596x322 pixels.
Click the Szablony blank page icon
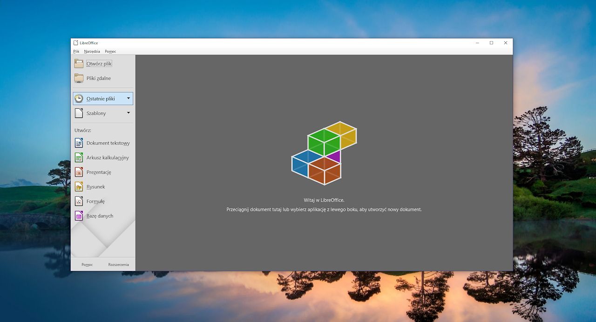pyautogui.click(x=79, y=113)
